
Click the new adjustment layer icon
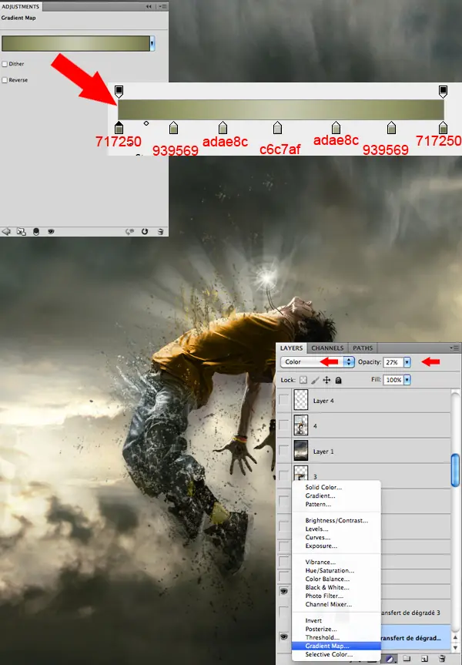tap(390, 659)
